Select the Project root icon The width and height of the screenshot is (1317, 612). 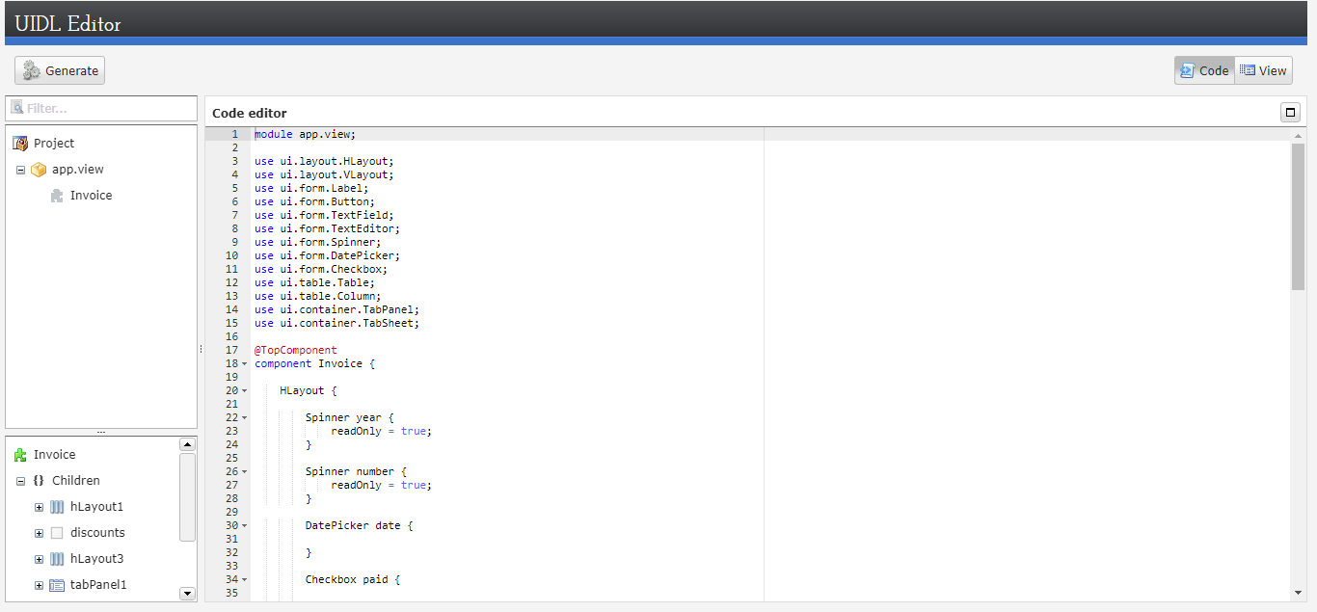[20, 144]
